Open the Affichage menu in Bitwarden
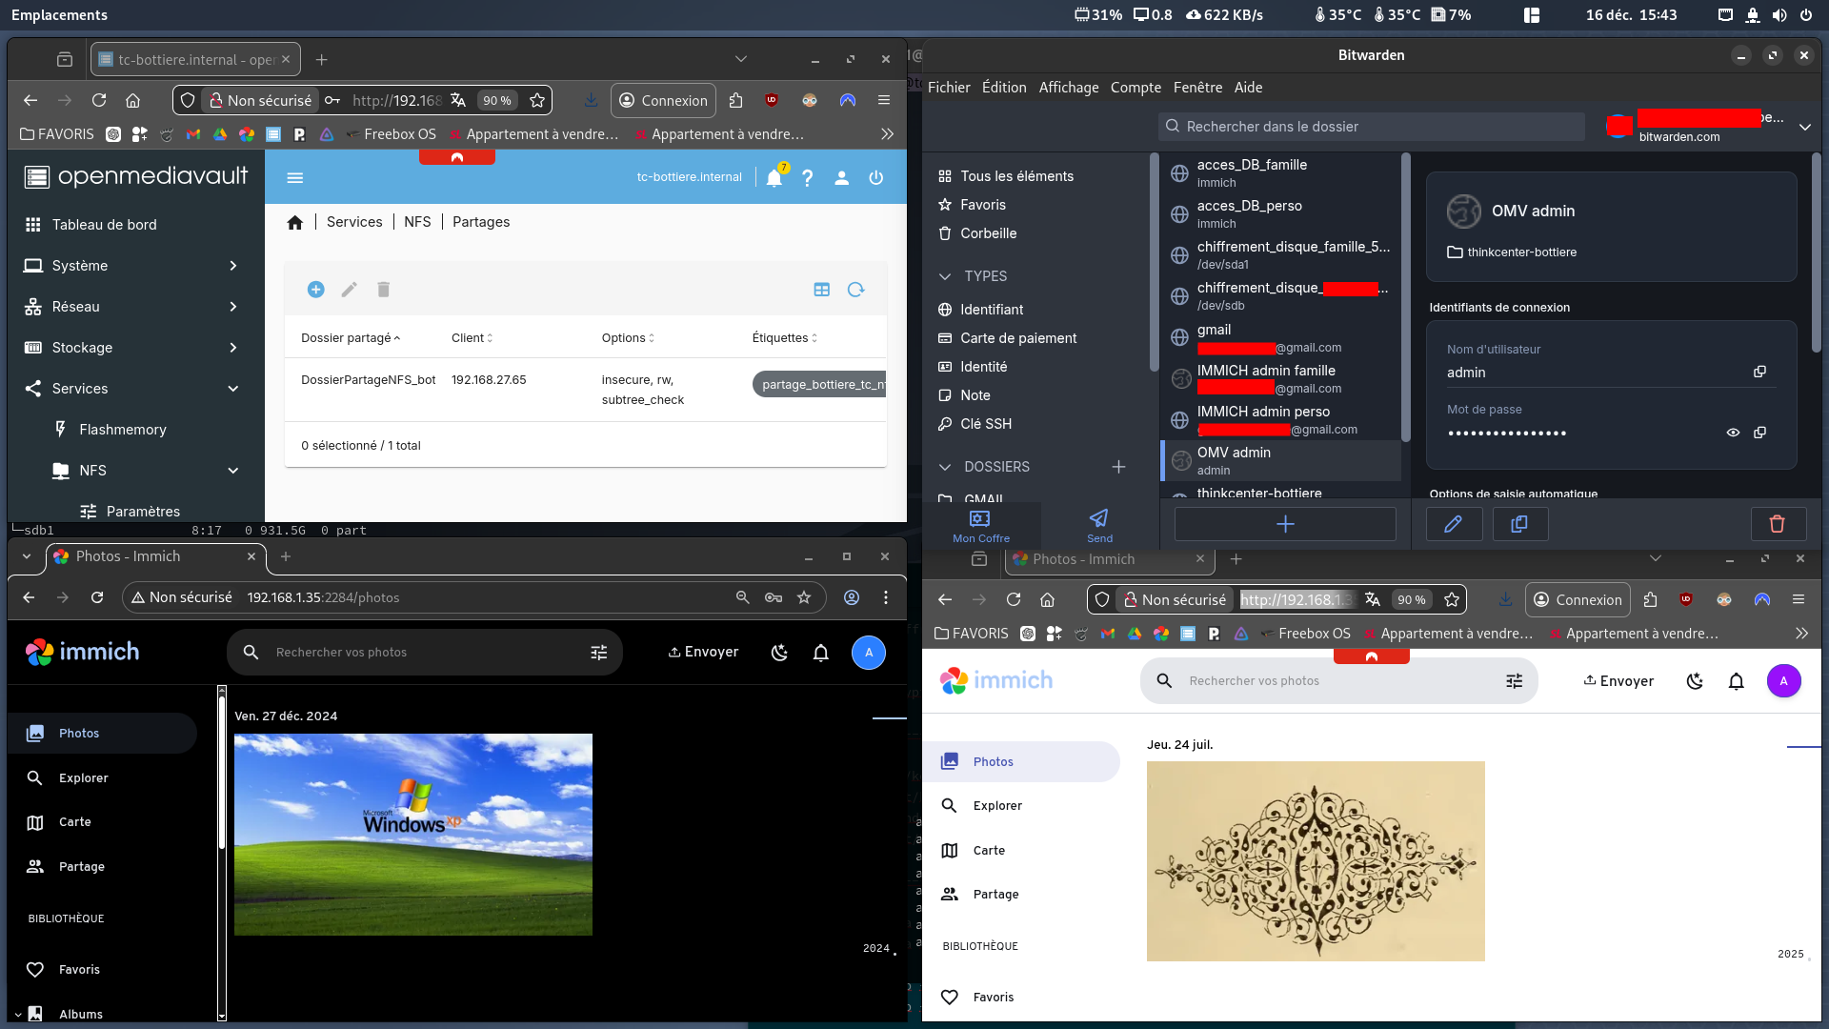The width and height of the screenshot is (1829, 1029). tap(1068, 88)
